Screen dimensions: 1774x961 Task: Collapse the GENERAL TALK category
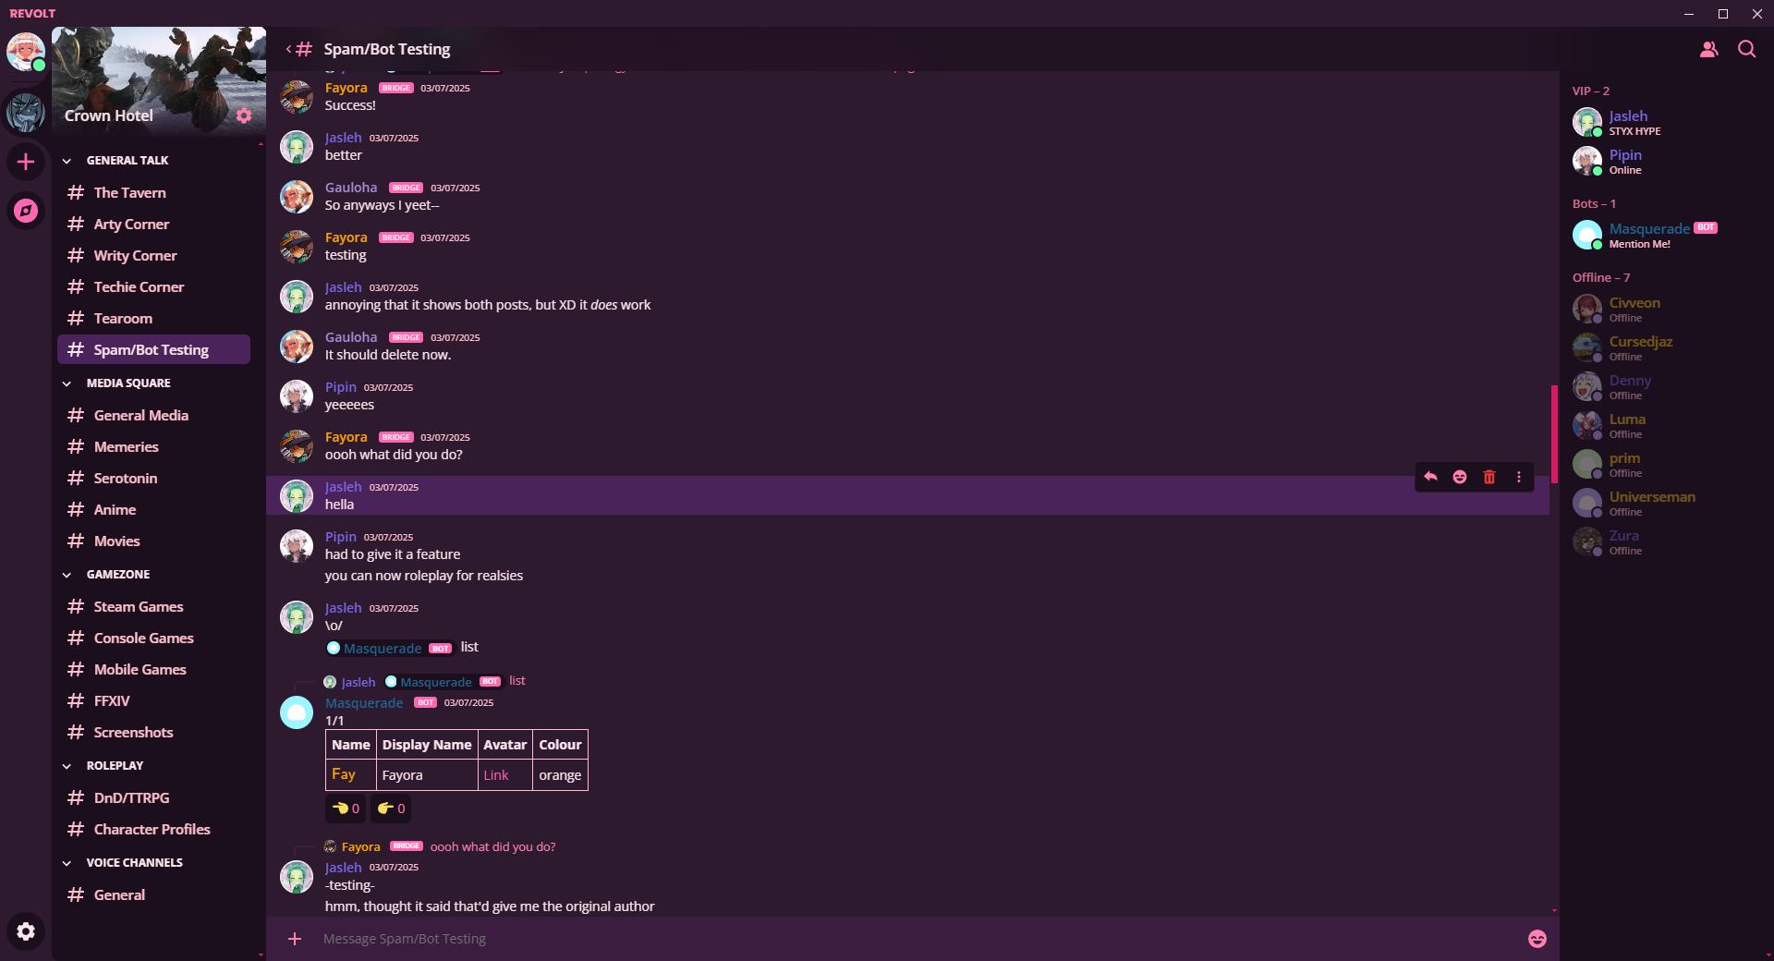tap(67, 161)
